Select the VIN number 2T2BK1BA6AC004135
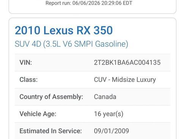 click(127, 62)
